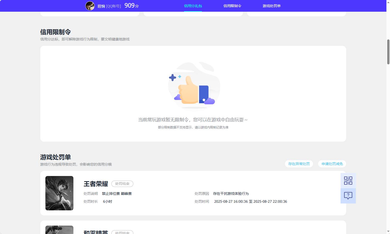Click the 王者荣耀 game thumbnail
Screen dimensions: 390x234
click(x=59, y=193)
